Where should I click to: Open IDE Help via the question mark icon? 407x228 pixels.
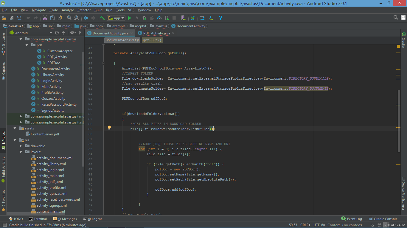(220, 18)
